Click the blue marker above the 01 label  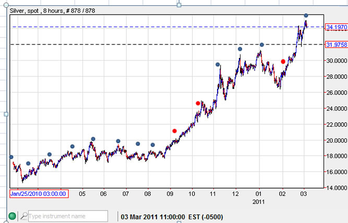coord(262,45)
